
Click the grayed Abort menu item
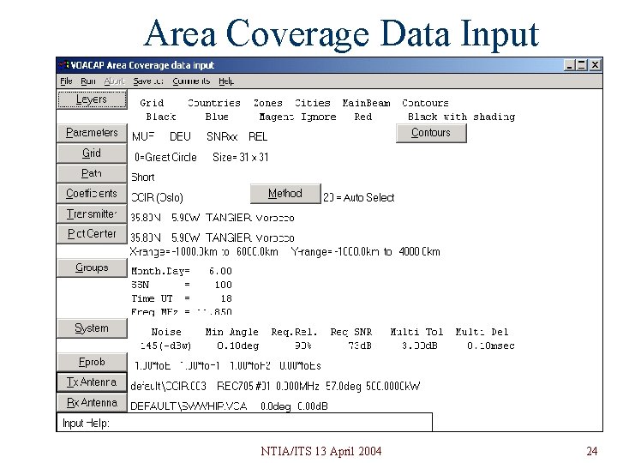(x=114, y=81)
